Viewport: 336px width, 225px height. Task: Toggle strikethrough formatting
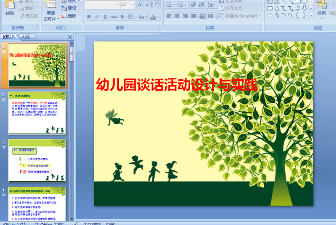click(113, 16)
